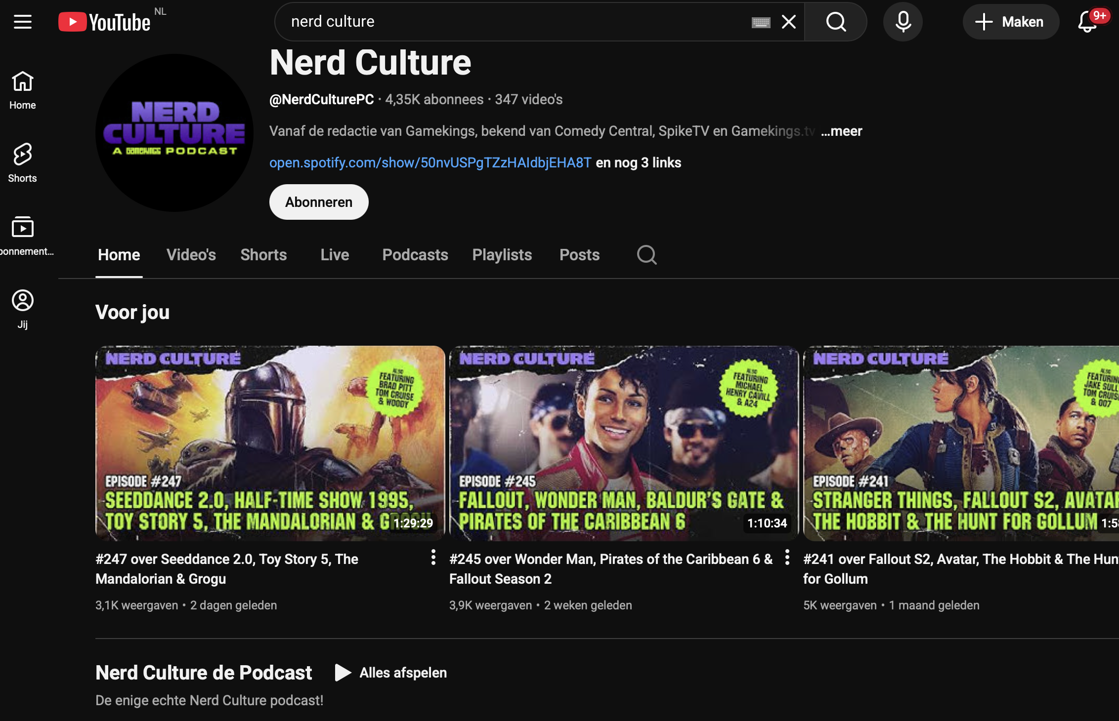Expand the channel description with ...meer

(840, 131)
